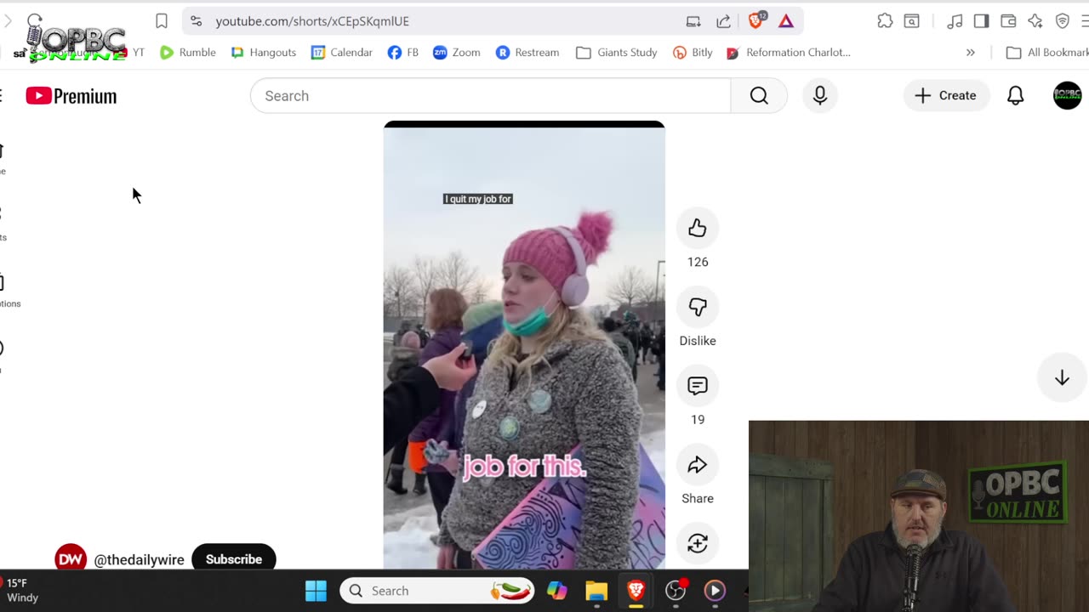This screenshot has height=612, width=1089.
Task: Open the Remix button
Action: tap(698, 544)
